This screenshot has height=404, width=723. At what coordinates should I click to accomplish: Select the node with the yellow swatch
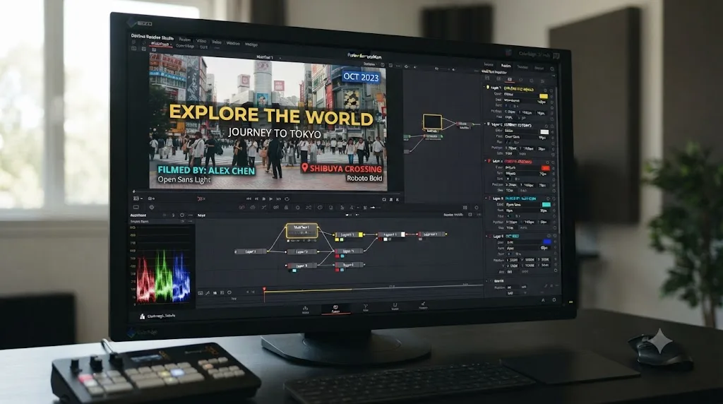348,234
